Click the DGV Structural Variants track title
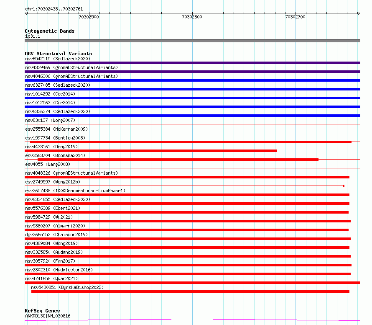Viewport: 372px width, 325px height. (x=59, y=54)
